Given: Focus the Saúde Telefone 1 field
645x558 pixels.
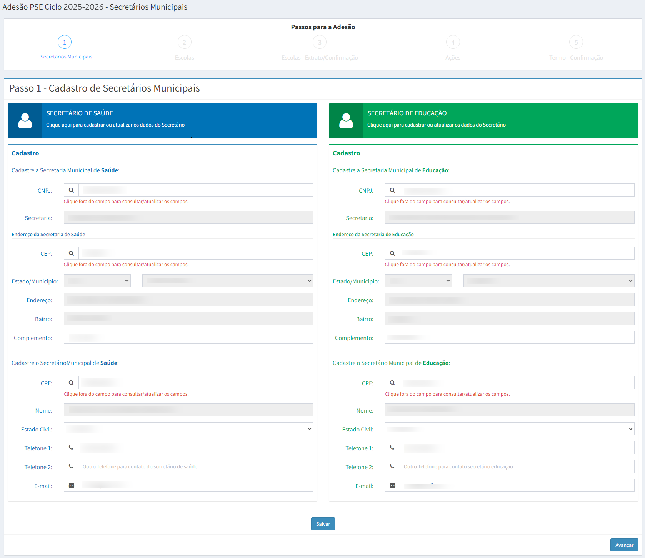Looking at the screenshot, I should click(x=196, y=448).
